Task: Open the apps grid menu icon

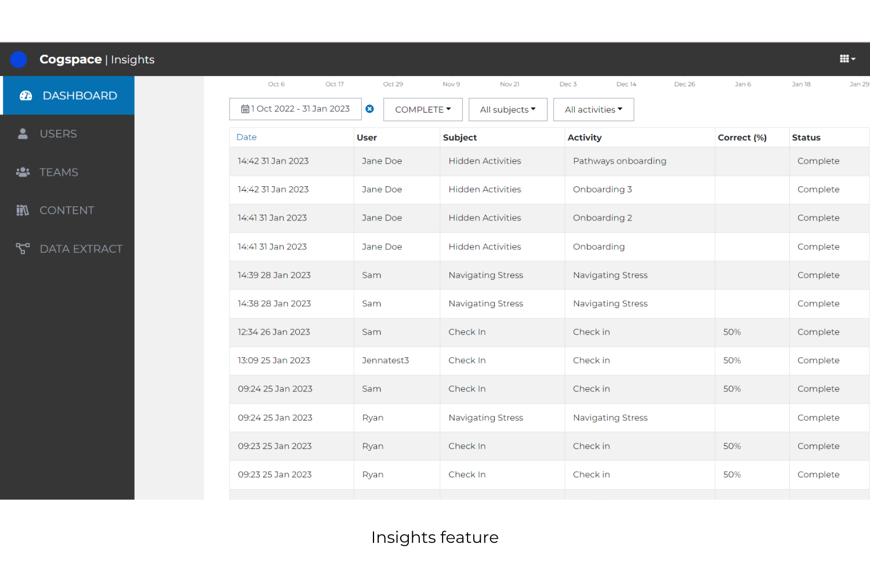Action: pos(847,59)
